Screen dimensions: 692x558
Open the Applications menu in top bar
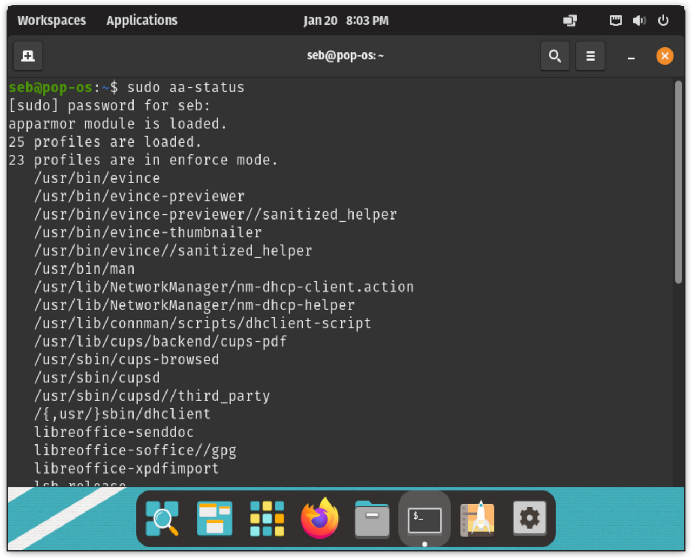[x=142, y=21]
